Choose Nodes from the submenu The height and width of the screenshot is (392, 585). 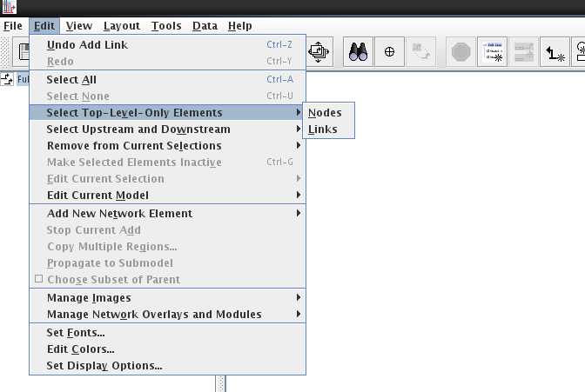point(325,113)
